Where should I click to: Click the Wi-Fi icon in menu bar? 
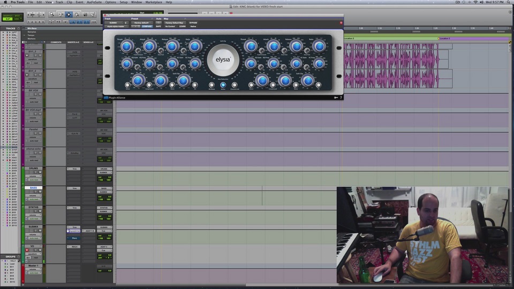pyautogui.click(x=475, y=2)
